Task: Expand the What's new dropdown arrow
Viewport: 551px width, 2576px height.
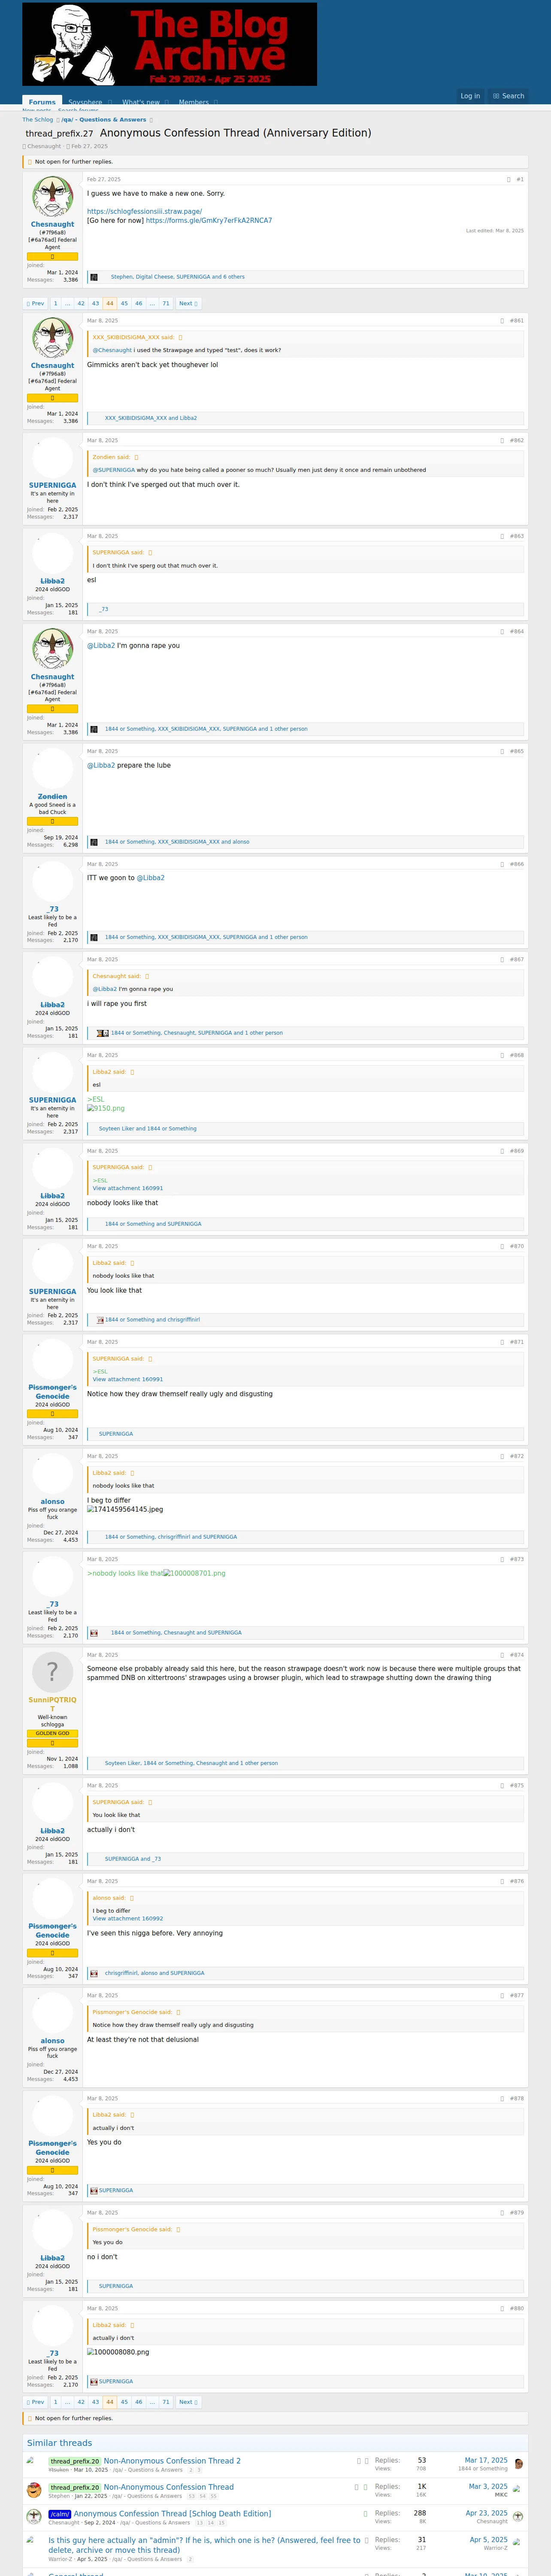Action: point(168,102)
